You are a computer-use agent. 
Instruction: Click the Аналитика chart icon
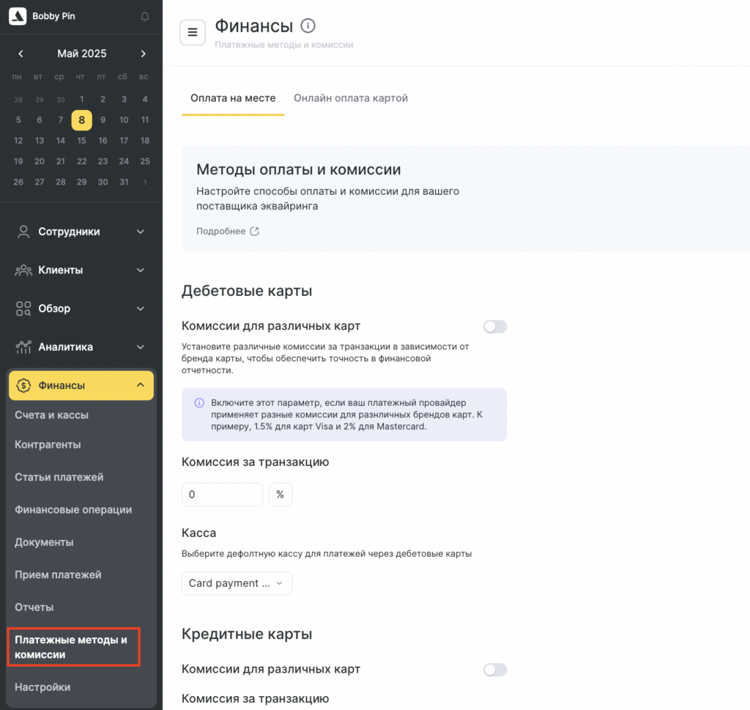tap(23, 347)
